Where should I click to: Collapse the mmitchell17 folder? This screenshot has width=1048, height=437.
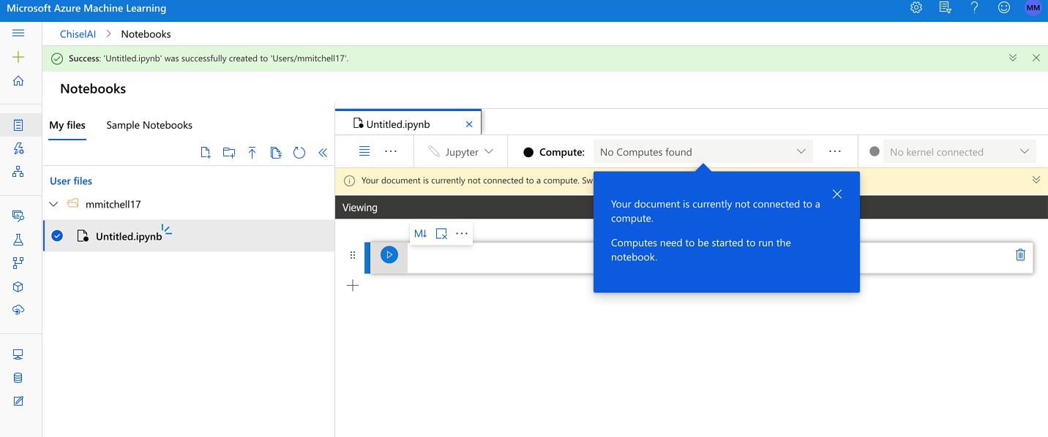coord(53,204)
